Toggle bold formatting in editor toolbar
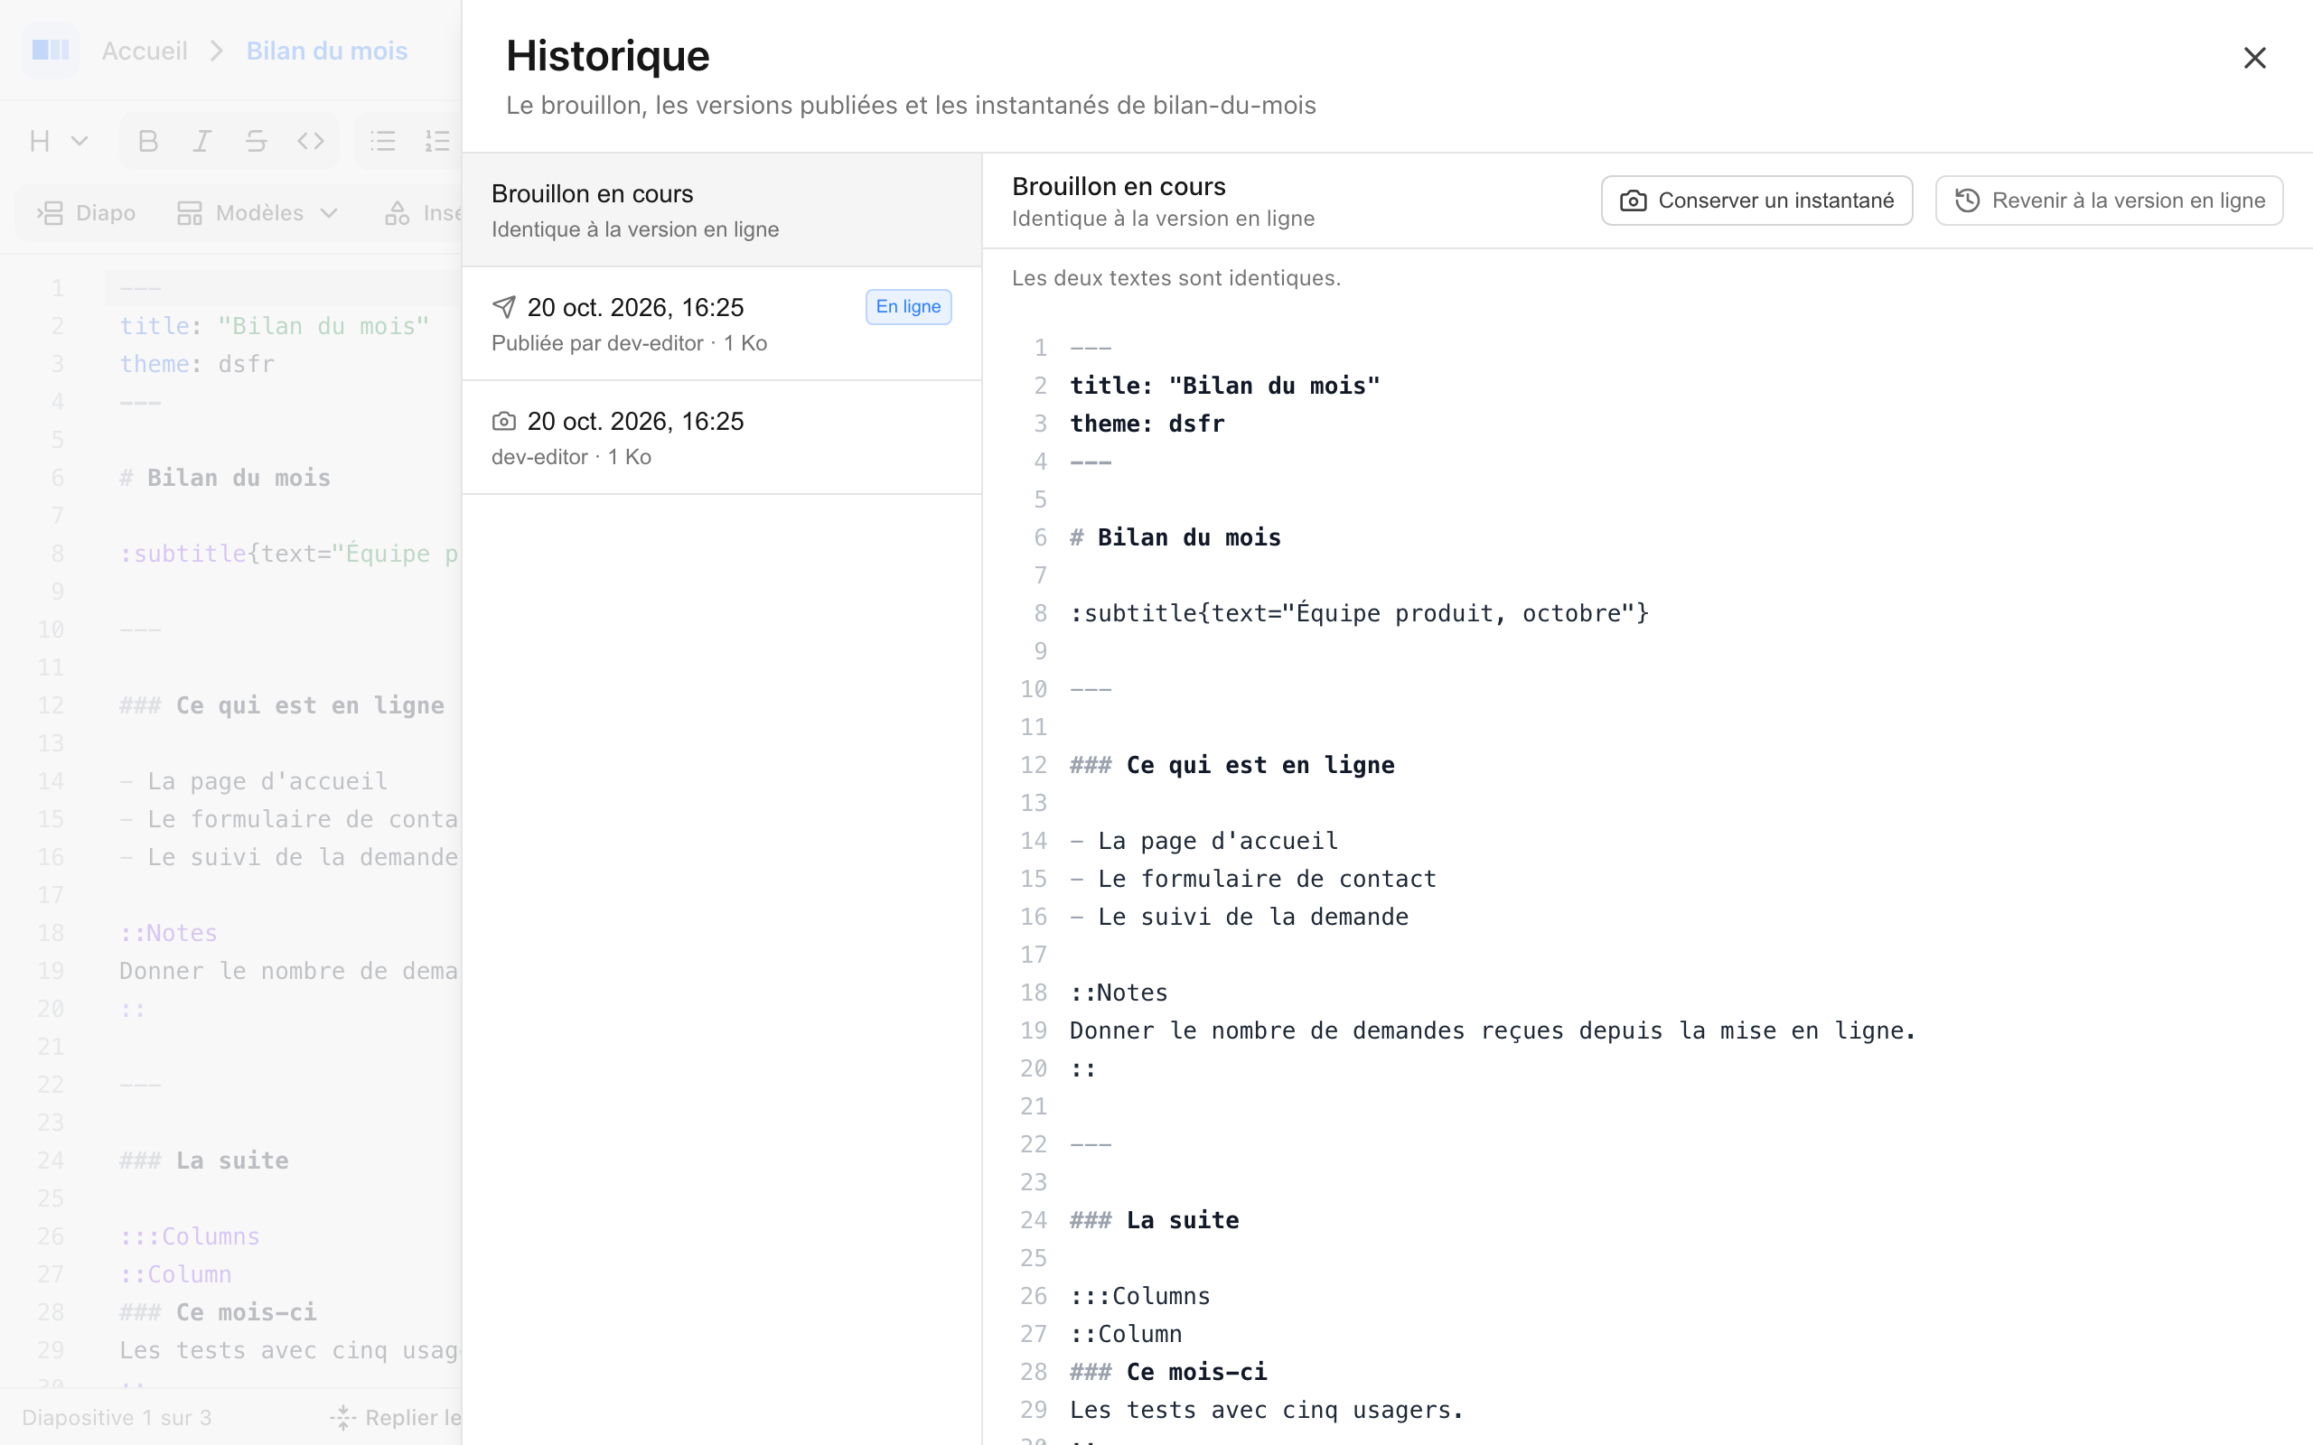Image resolution: width=2313 pixels, height=1445 pixels. coord(147,142)
